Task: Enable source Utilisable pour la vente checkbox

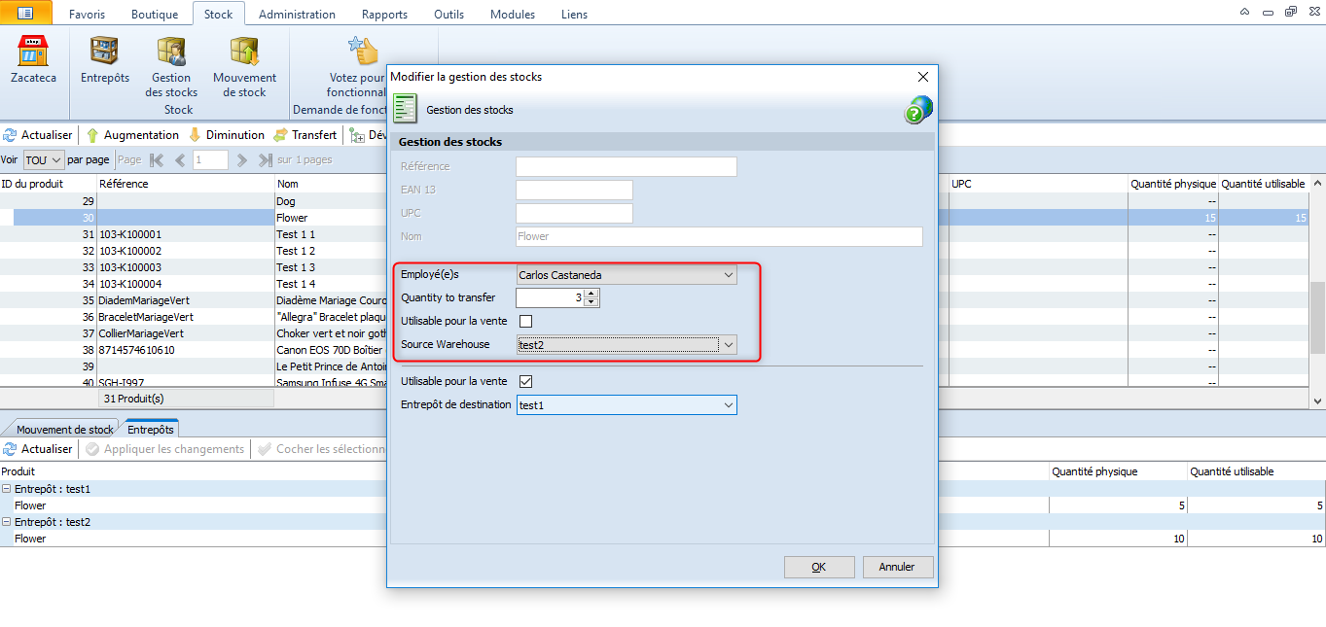Action: (x=526, y=322)
